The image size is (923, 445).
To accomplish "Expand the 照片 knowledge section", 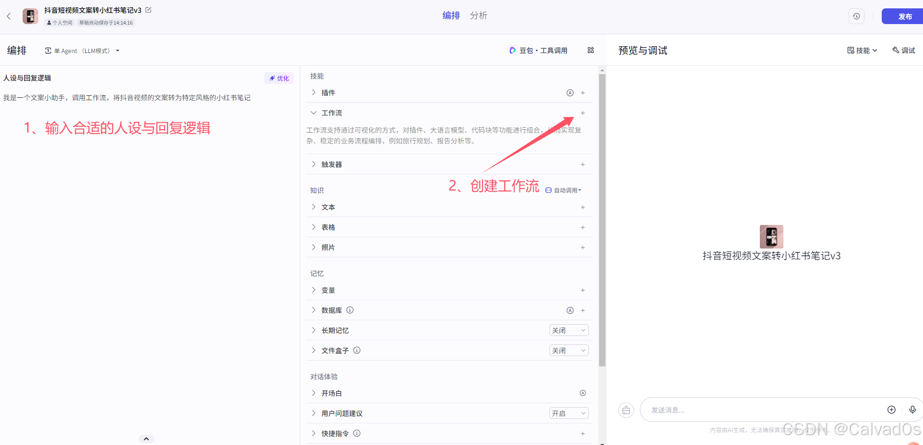I will coord(314,247).
